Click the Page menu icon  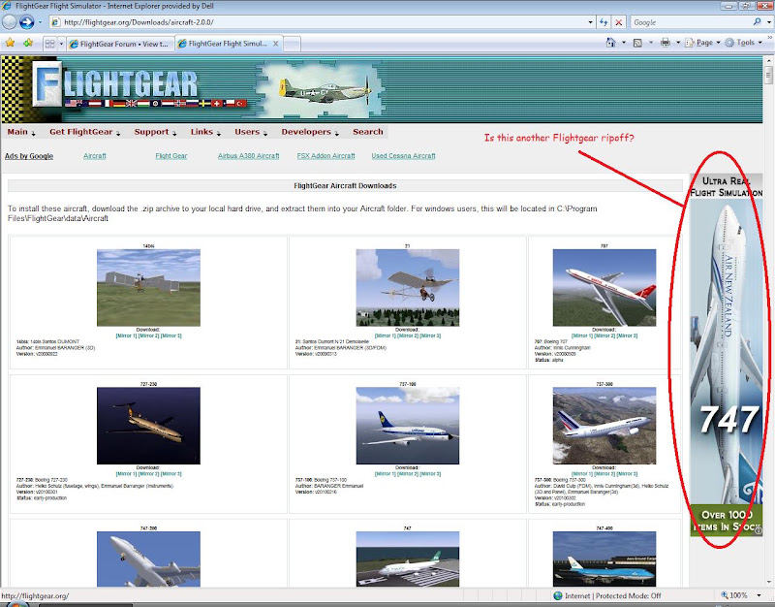pyautogui.click(x=690, y=43)
